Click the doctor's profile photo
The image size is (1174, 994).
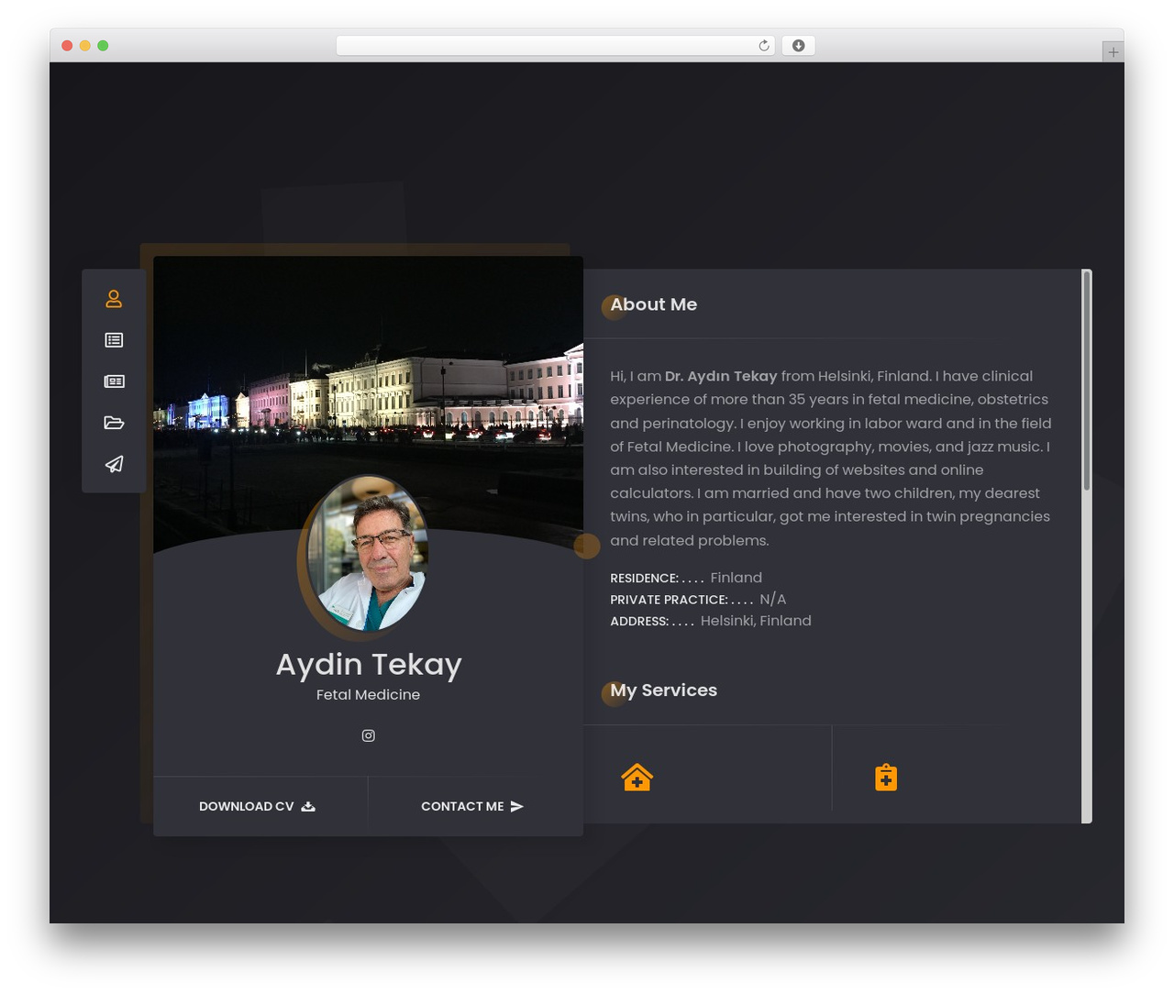click(x=367, y=554)
